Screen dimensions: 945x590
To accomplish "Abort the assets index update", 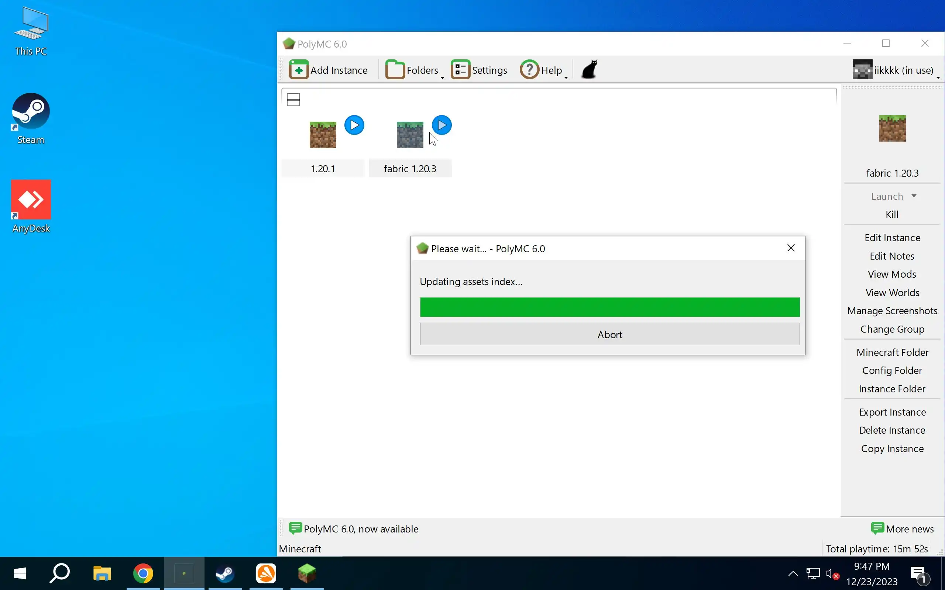I will point(609,334).
